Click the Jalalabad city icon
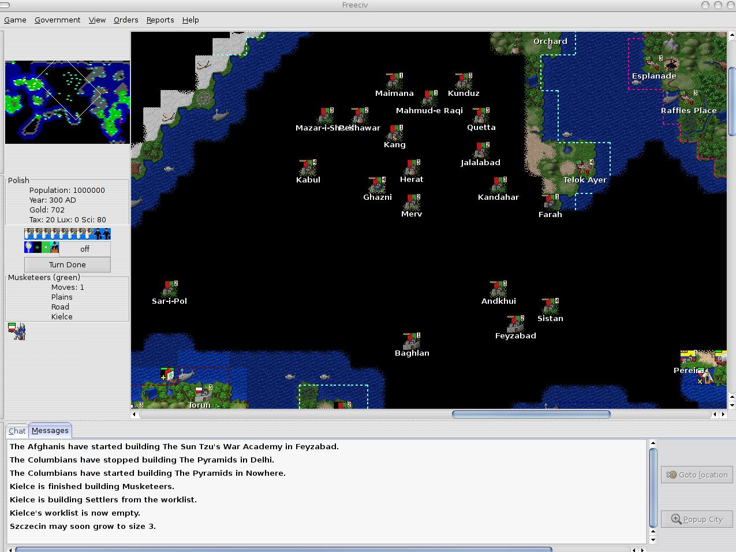 click(481, 150)
